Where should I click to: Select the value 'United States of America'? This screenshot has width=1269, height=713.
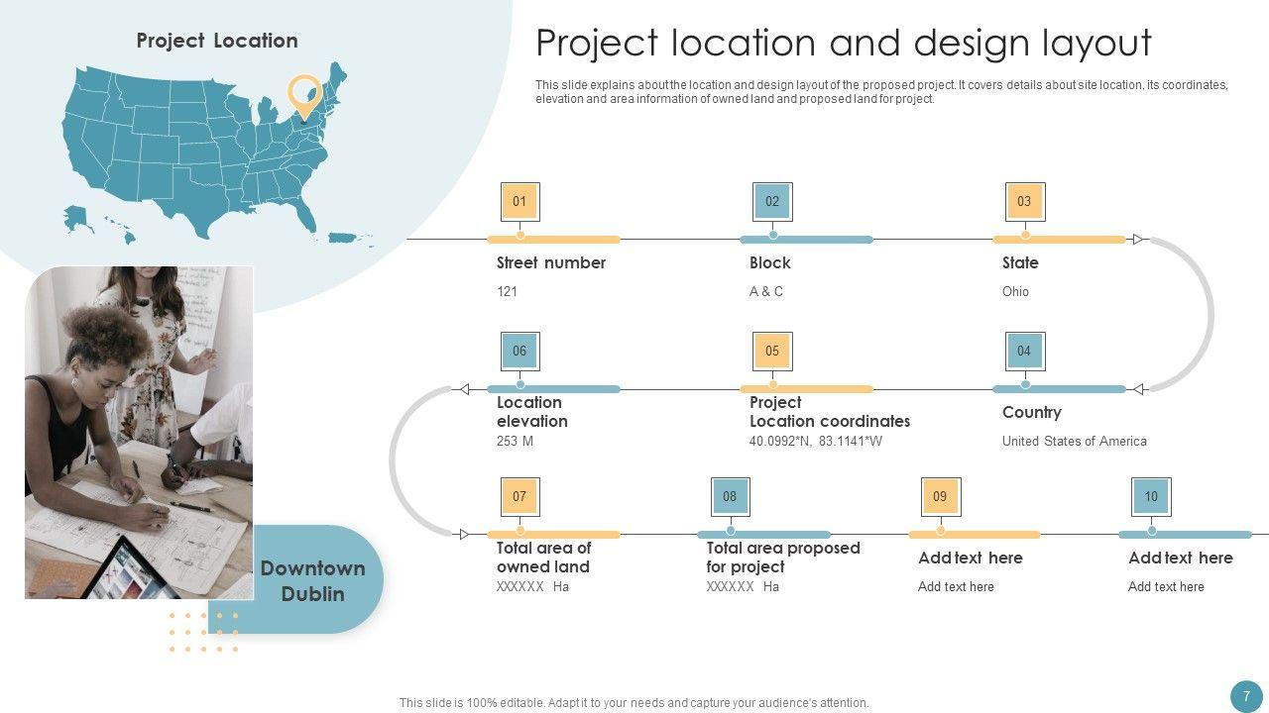pos(1075,441)
